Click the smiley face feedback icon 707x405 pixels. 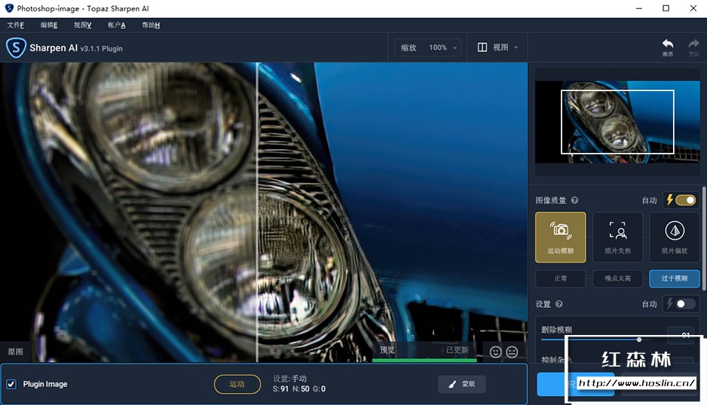pyautogui.click(x=495, y=352)
